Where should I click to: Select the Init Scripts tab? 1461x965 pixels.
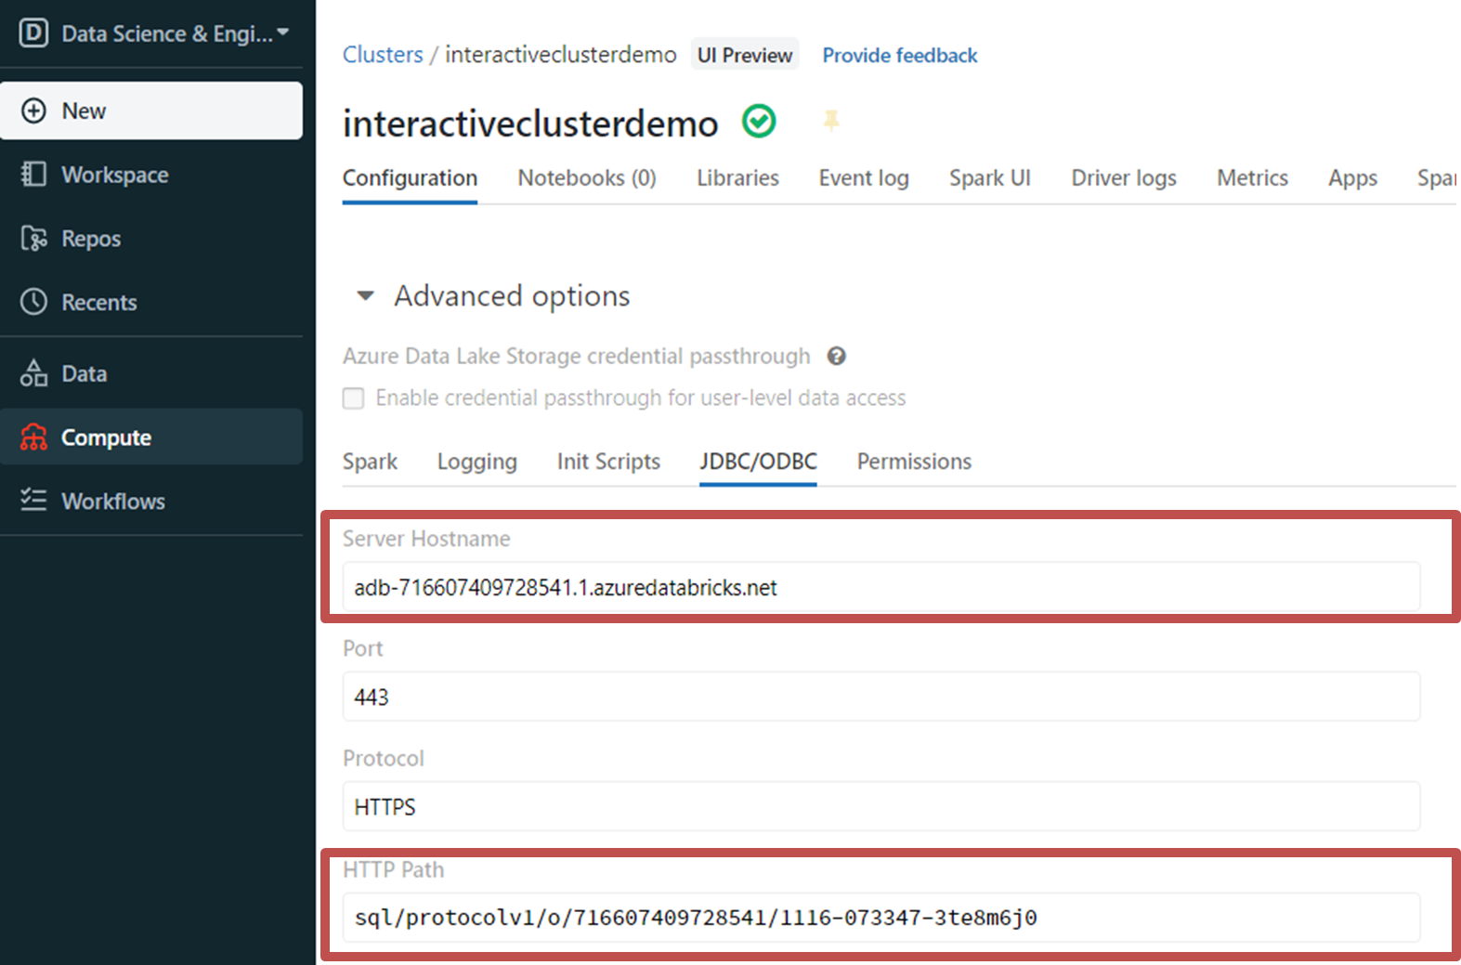click(608, 462)
